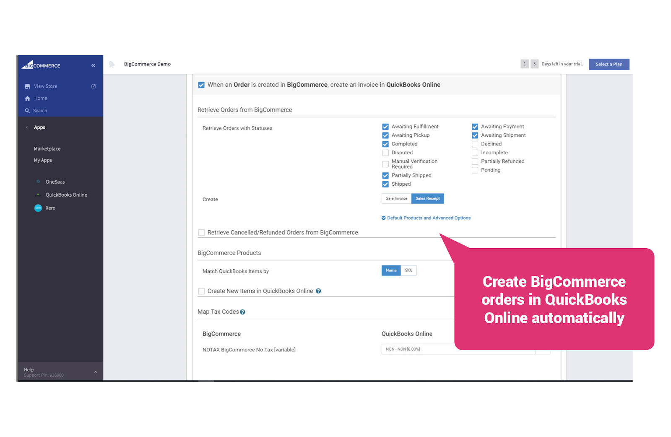671x437 pixels.
Task: Check the Declined status
Action: (x=475, y=144)
